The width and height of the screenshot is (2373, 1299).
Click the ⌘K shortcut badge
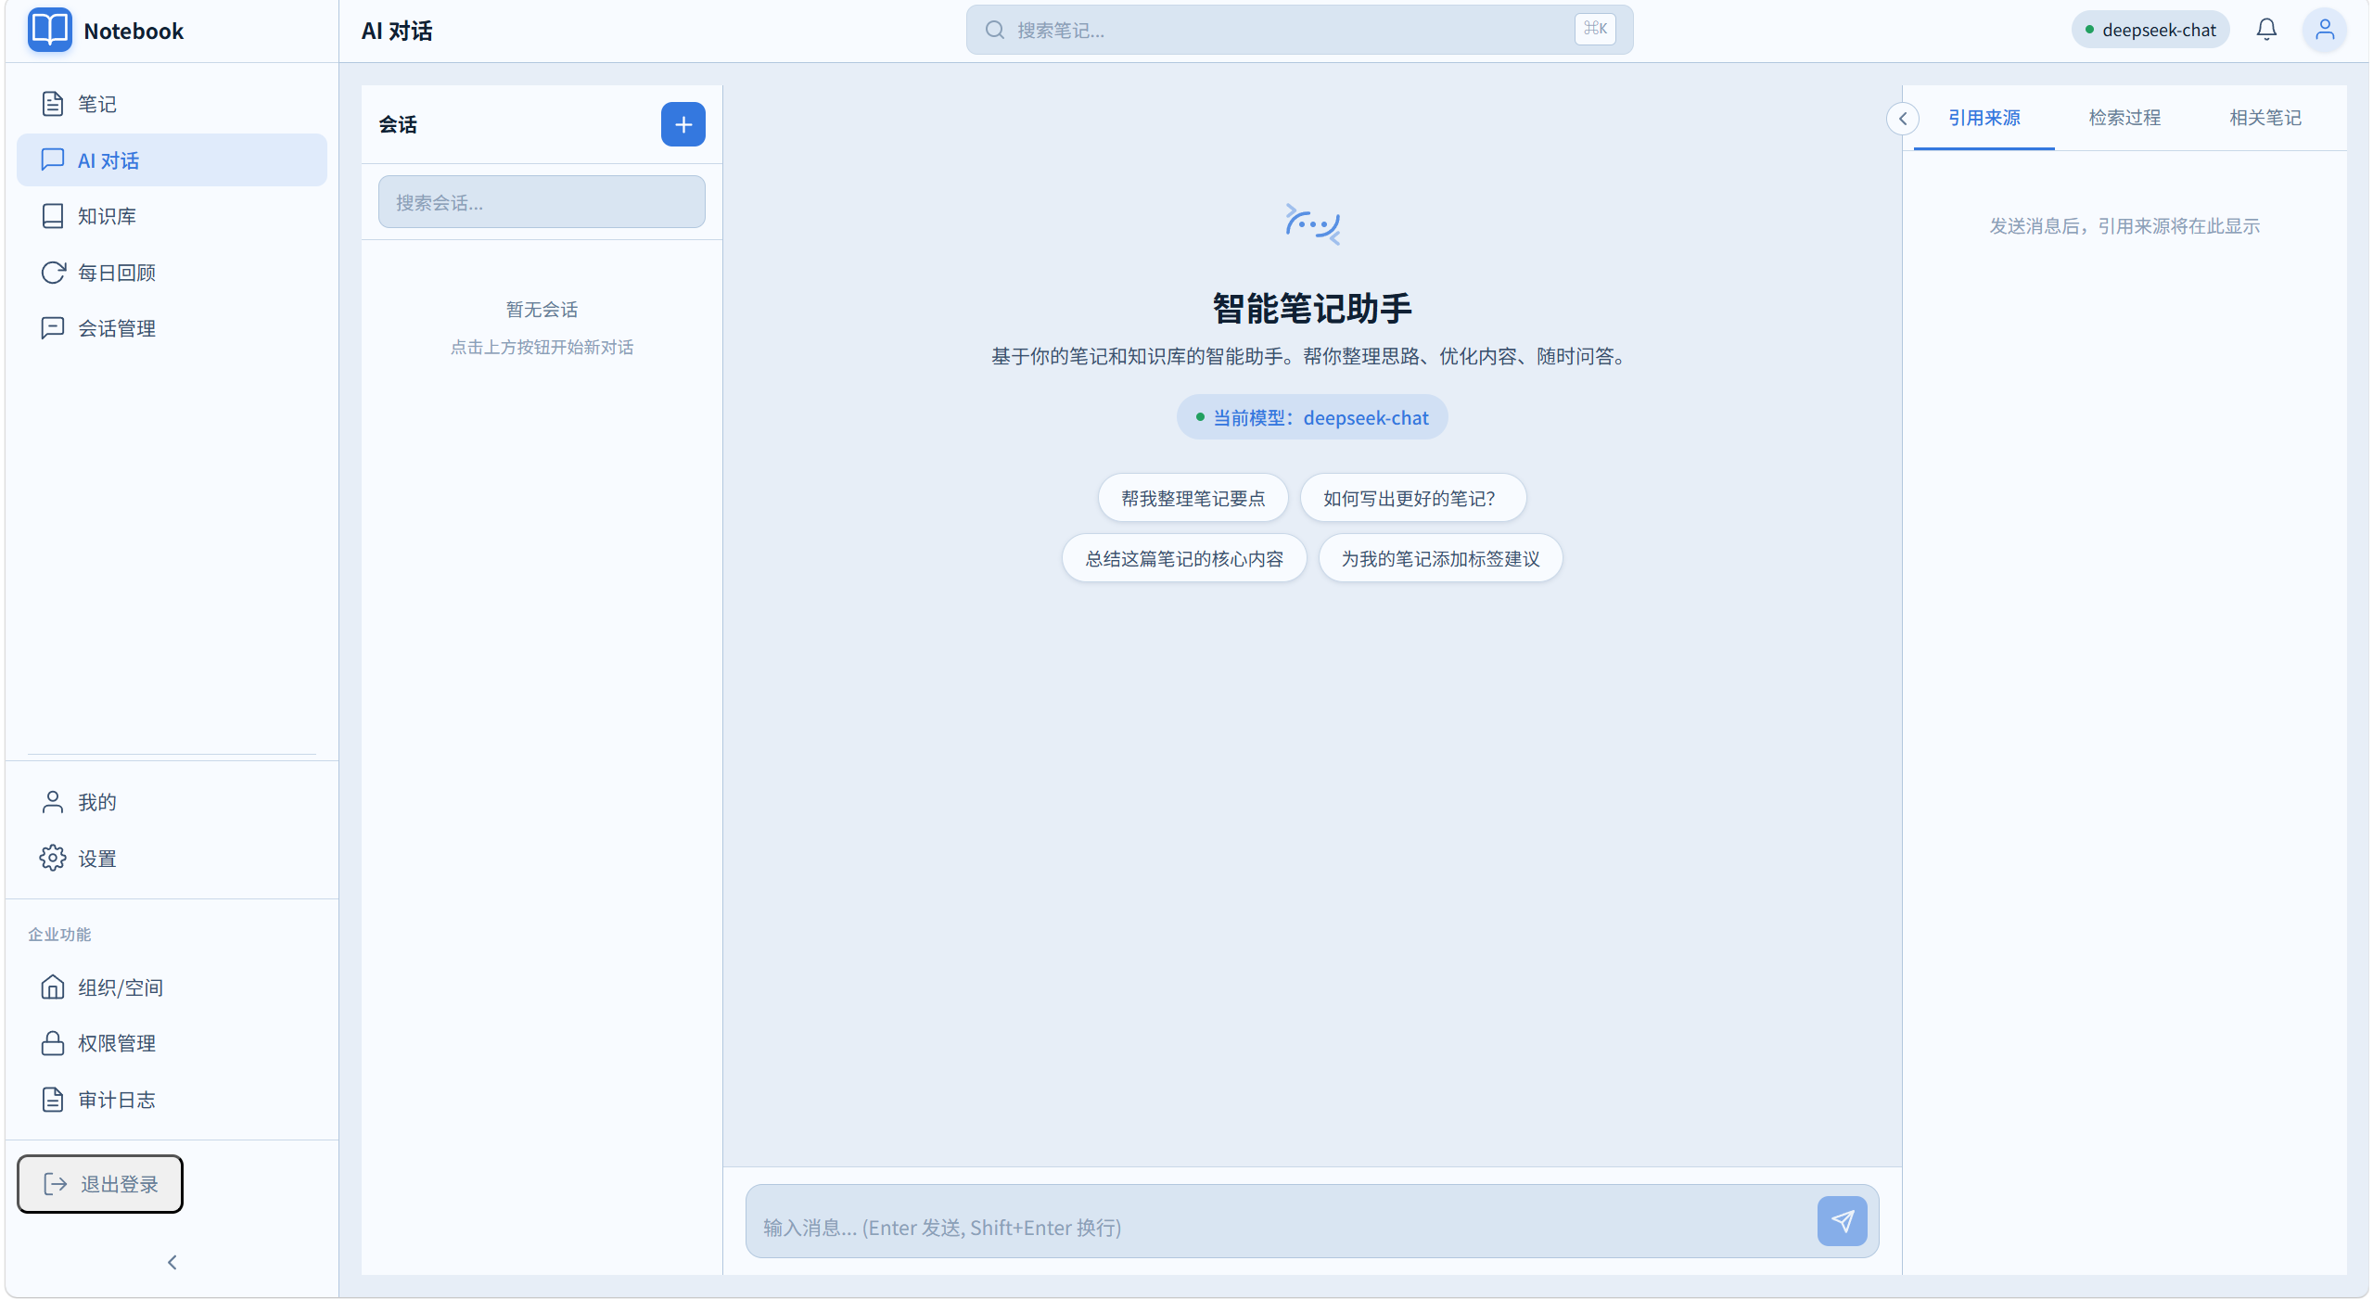1594,29
